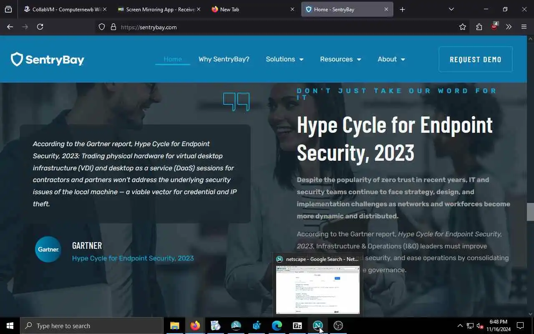Close the Home - SentryBay tab
The image size is (534, 334).
click(x=386, y=9)
